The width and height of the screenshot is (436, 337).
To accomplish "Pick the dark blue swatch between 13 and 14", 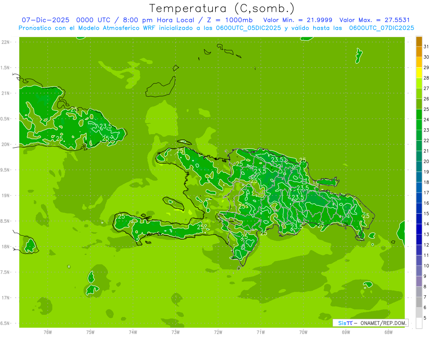I will tap(419, 229).
